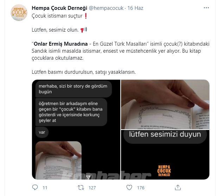
Task: Open the three-dot more options menu
Action: point(206,8)
